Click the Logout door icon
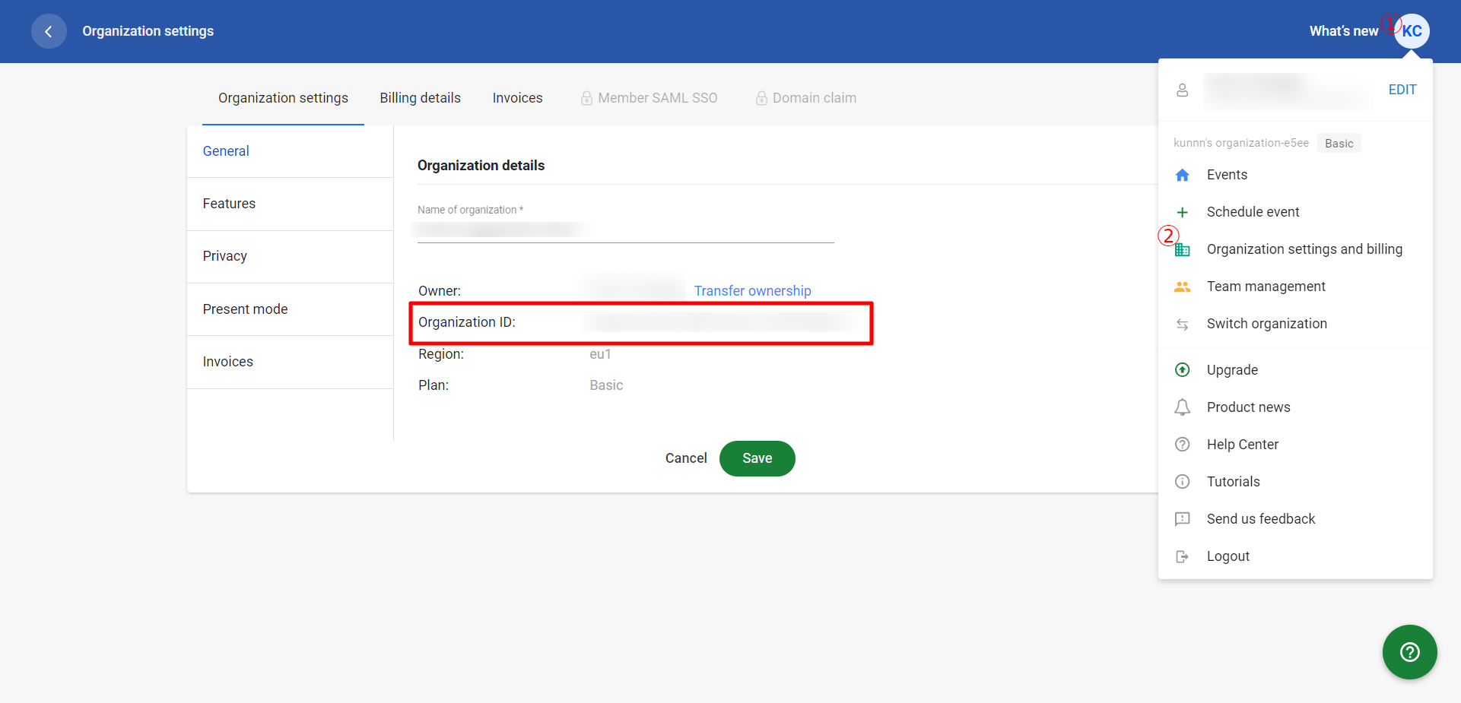Screen dimensions: 1461x703 point(1182,556)
